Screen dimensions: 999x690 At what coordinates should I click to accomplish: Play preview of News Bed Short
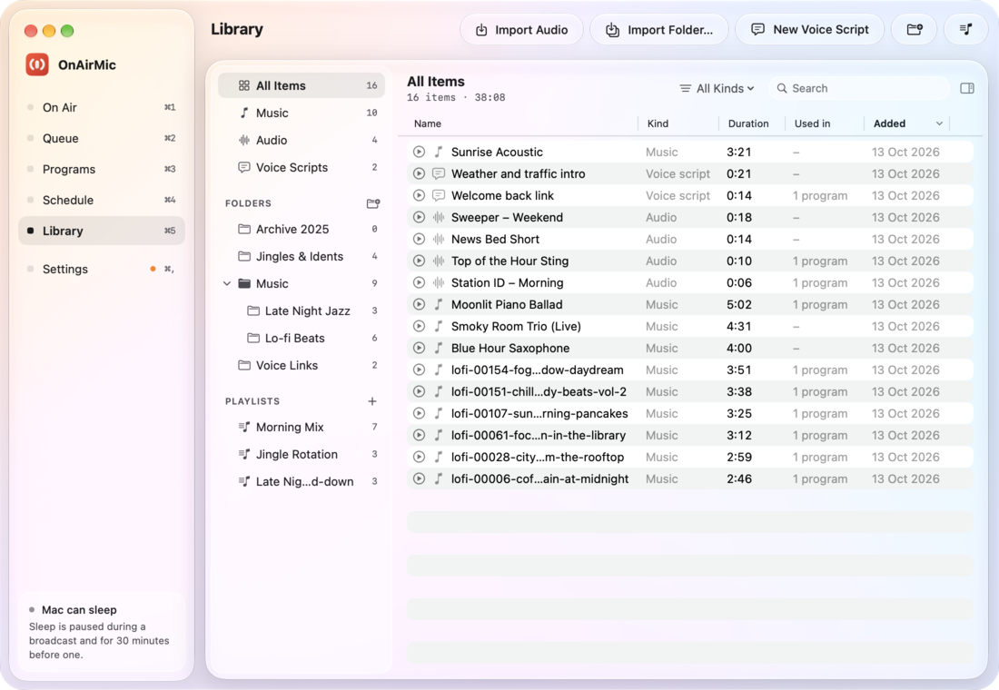point(419,239)
